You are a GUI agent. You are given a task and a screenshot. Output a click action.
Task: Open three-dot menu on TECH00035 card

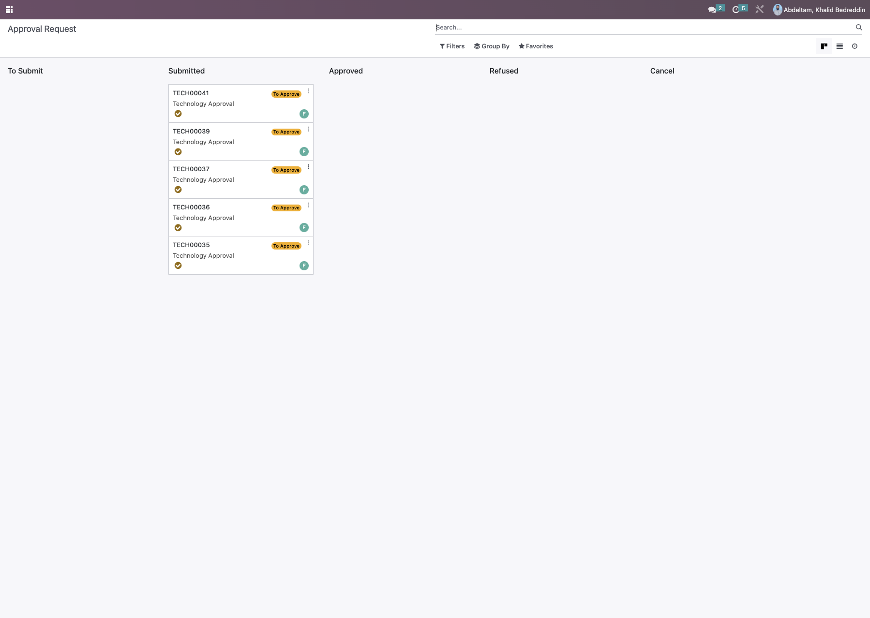tap(308, 243)
